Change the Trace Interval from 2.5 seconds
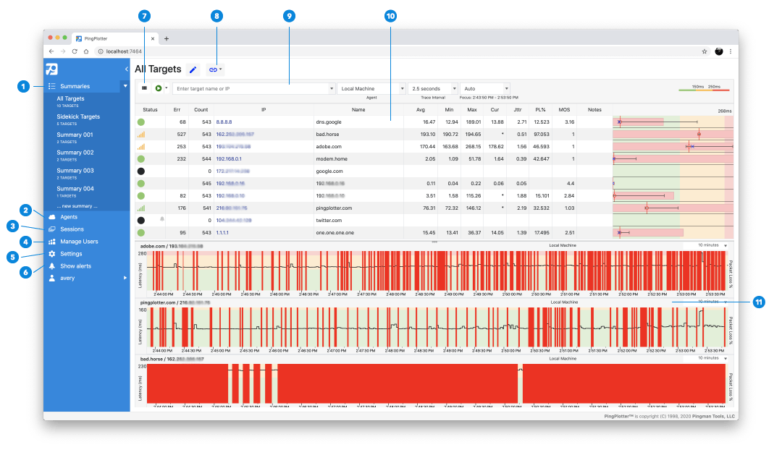Screen dimensions: 782x463 434,88
